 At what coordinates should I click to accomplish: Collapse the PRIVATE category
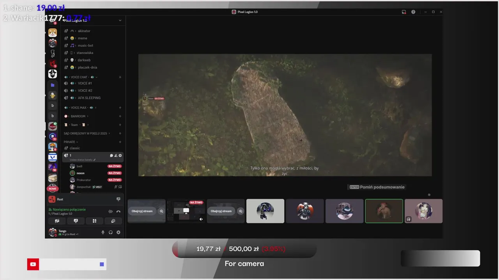pos(71,142)
